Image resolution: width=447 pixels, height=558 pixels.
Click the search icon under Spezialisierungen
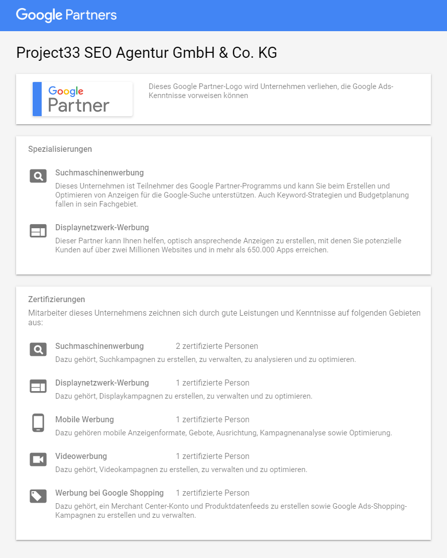pyautogui.click(x=38, y=176)
